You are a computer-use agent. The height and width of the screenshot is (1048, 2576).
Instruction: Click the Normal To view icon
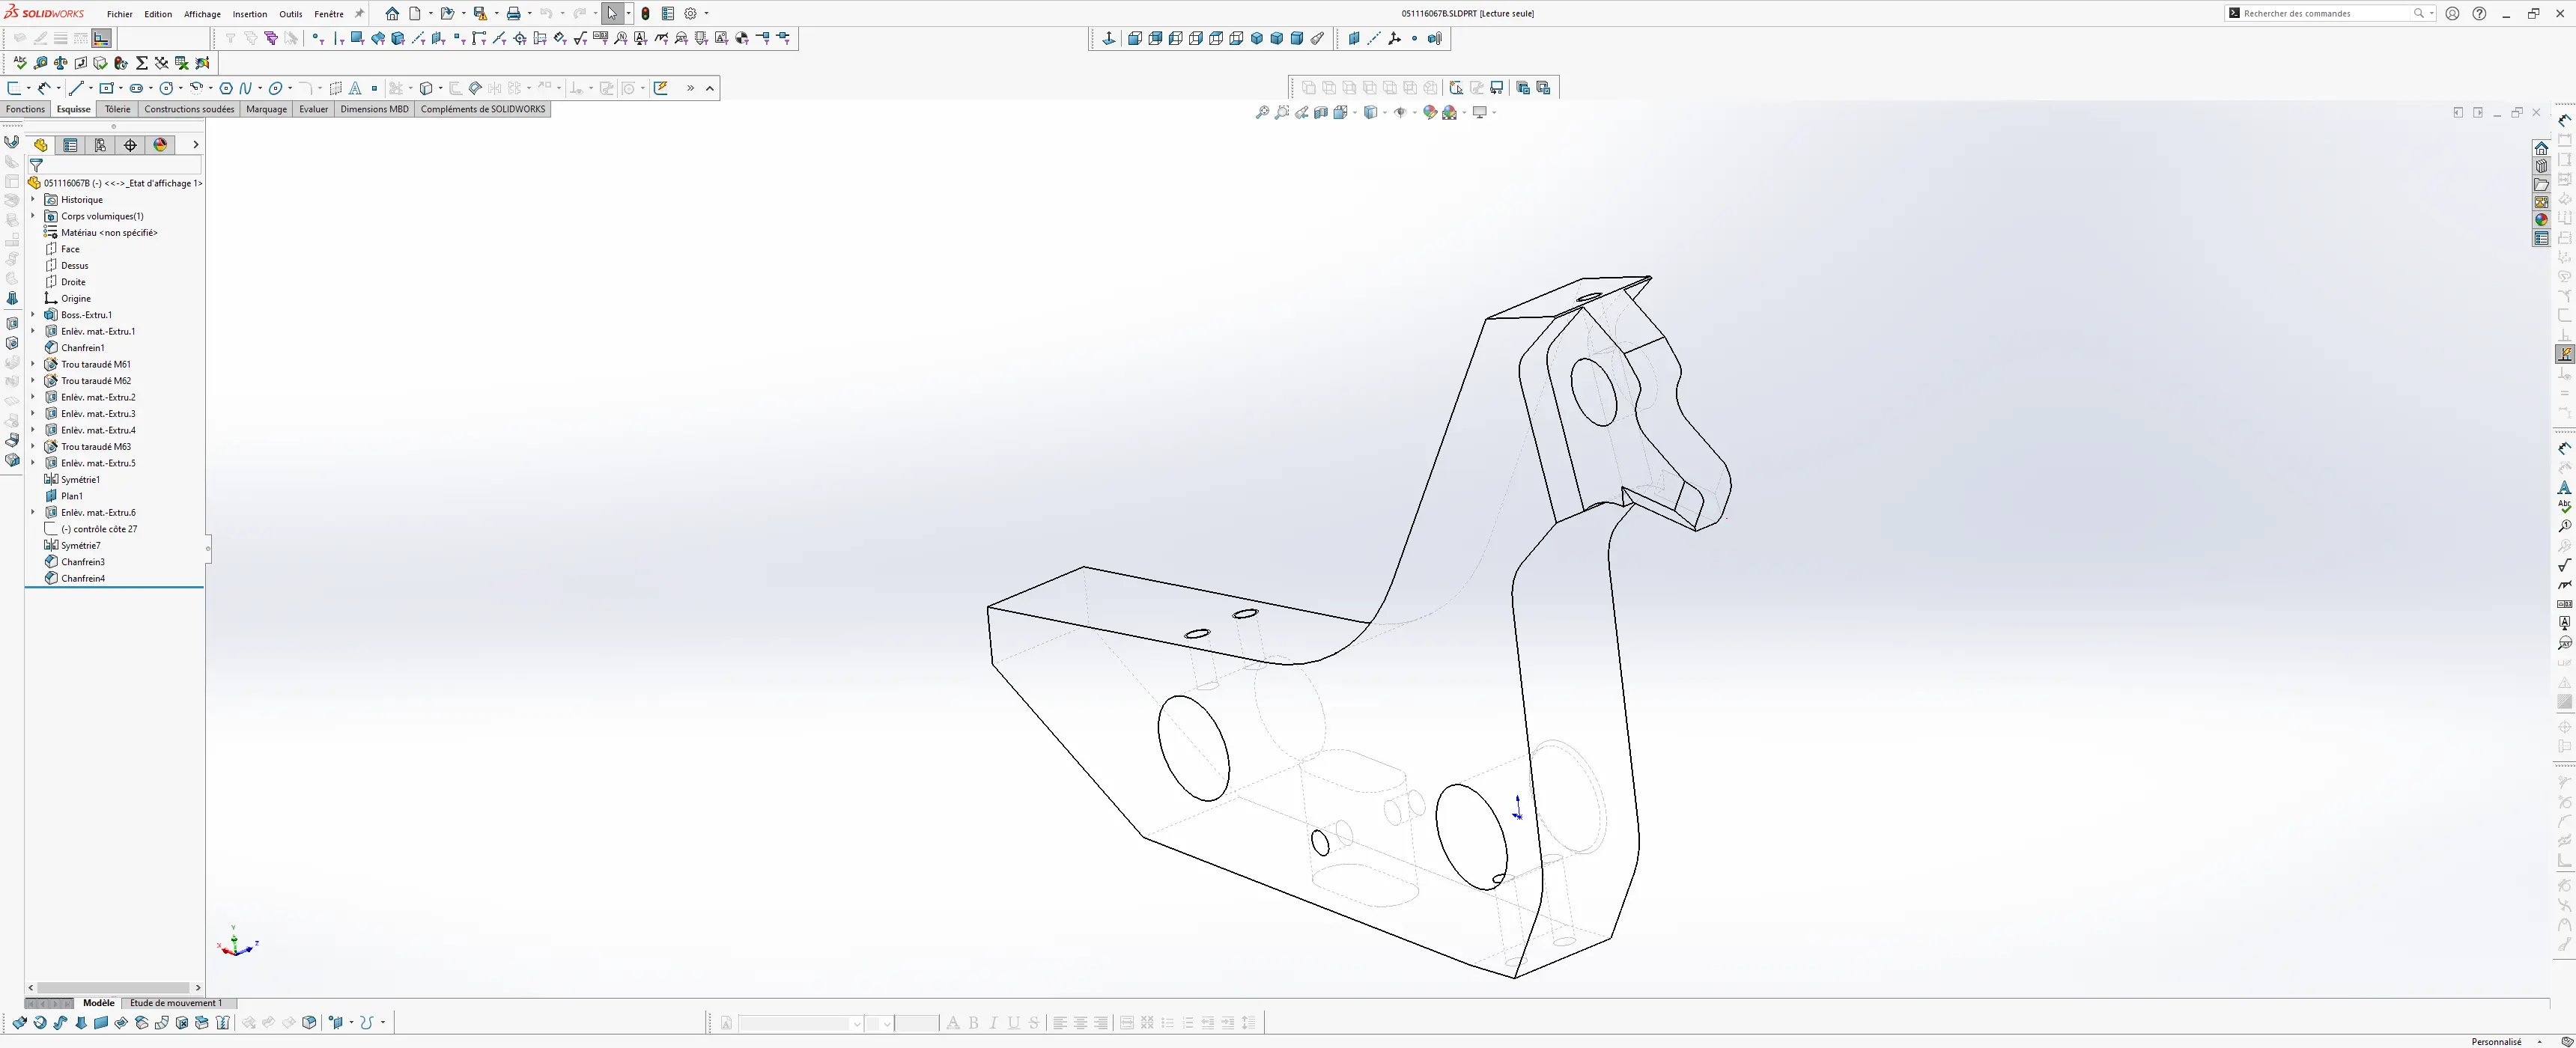[1109, 38]
